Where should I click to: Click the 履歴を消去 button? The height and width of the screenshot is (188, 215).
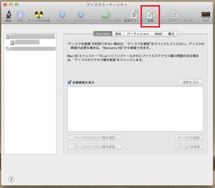(x=191, y=82)
